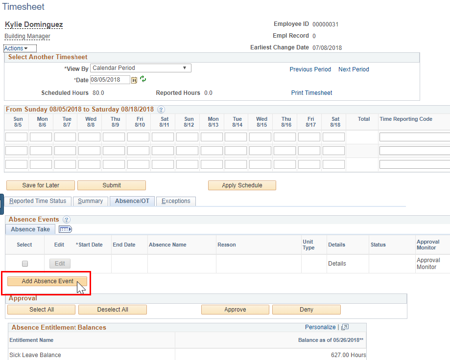Click Deselect All to clear selections
The height and width of the screenshot is (360, 450).
[112, 310]
